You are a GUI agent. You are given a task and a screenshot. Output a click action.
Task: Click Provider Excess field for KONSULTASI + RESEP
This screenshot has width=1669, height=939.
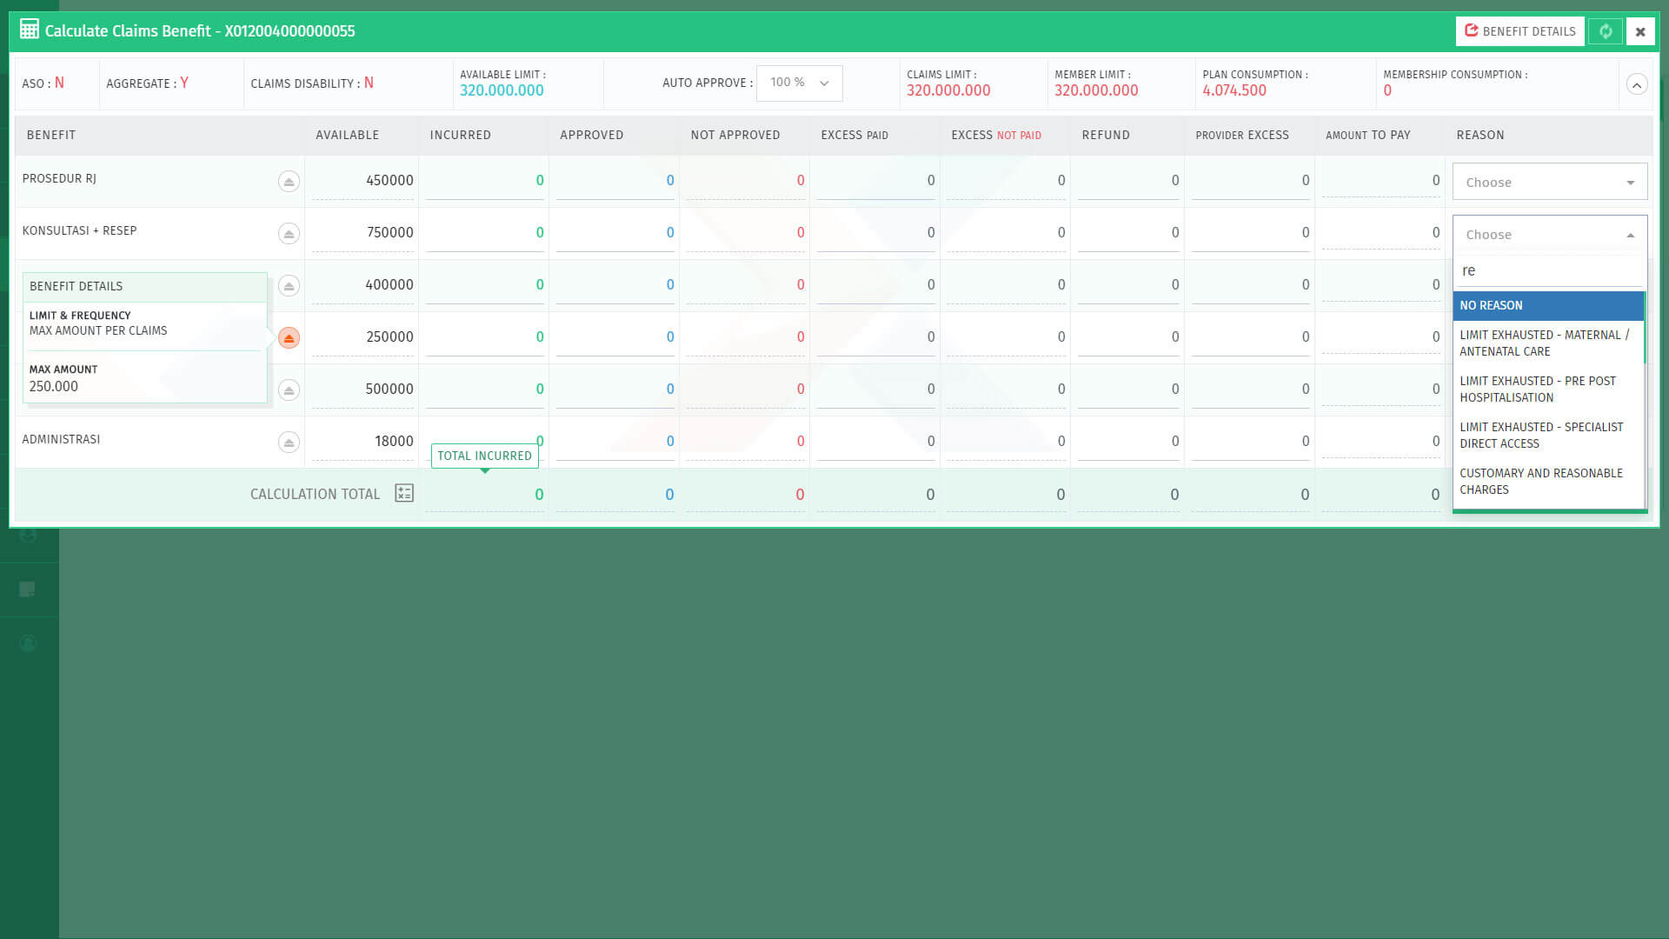pyautogui.click(x=1251, y=233)
